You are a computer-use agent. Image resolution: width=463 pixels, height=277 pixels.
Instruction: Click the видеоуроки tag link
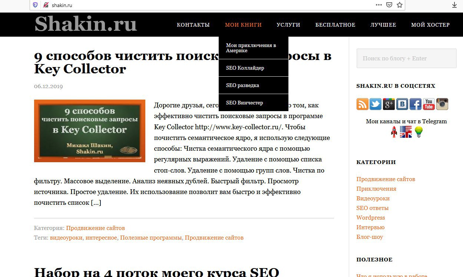[x=66, y=238]
